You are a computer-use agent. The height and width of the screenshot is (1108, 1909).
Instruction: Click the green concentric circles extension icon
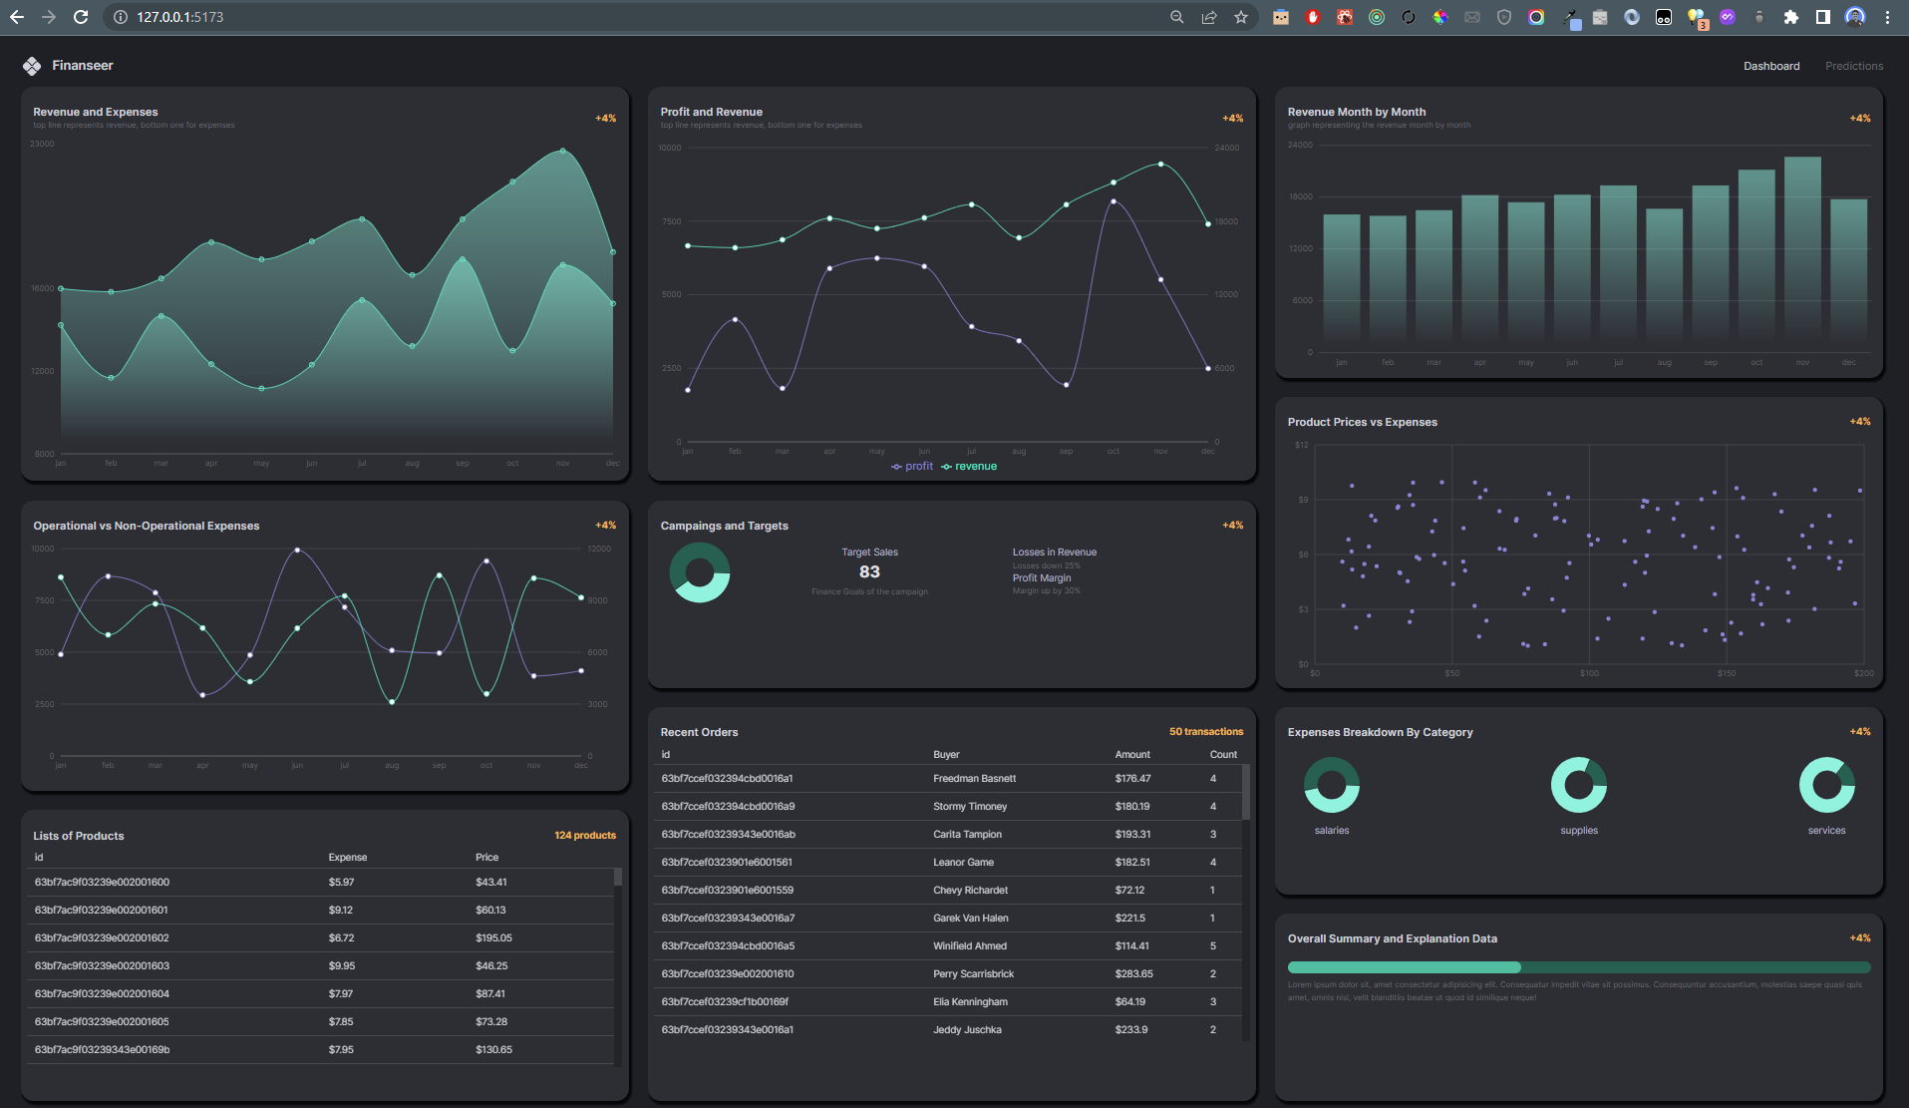click(x=1377, y=17)
